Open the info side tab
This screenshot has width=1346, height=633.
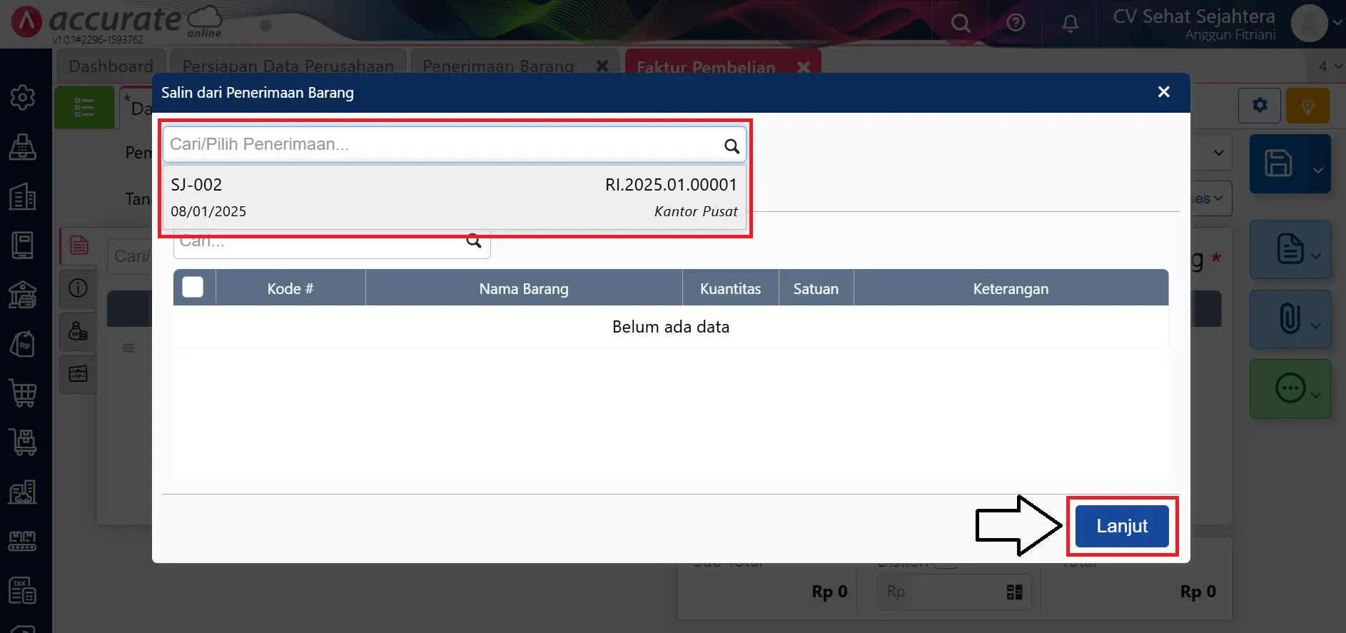tap(79, 288)
